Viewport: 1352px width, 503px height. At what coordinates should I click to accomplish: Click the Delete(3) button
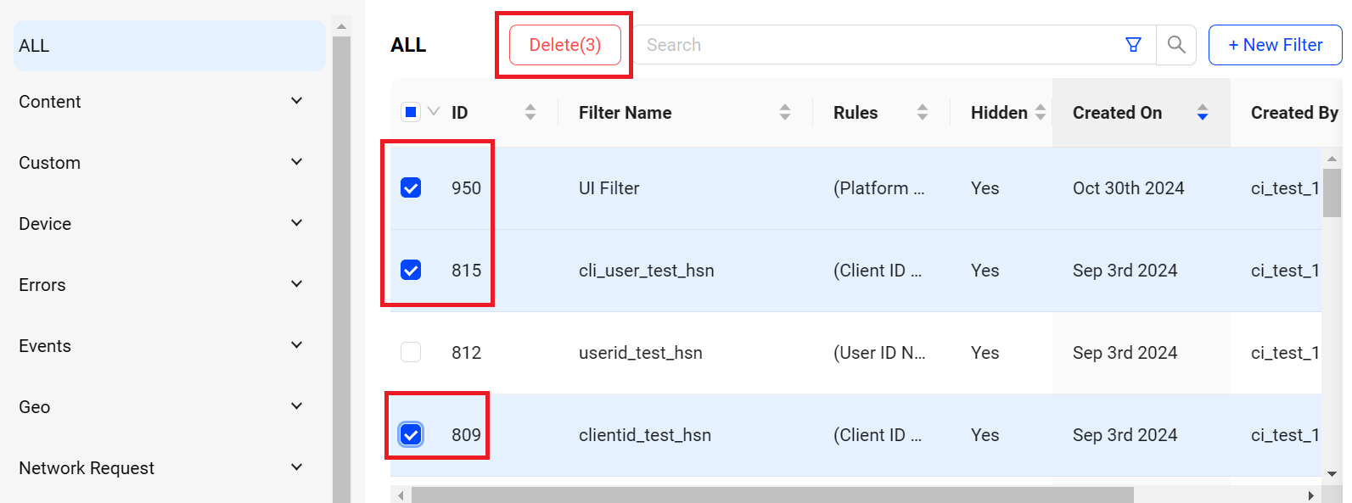coord(565,45)
